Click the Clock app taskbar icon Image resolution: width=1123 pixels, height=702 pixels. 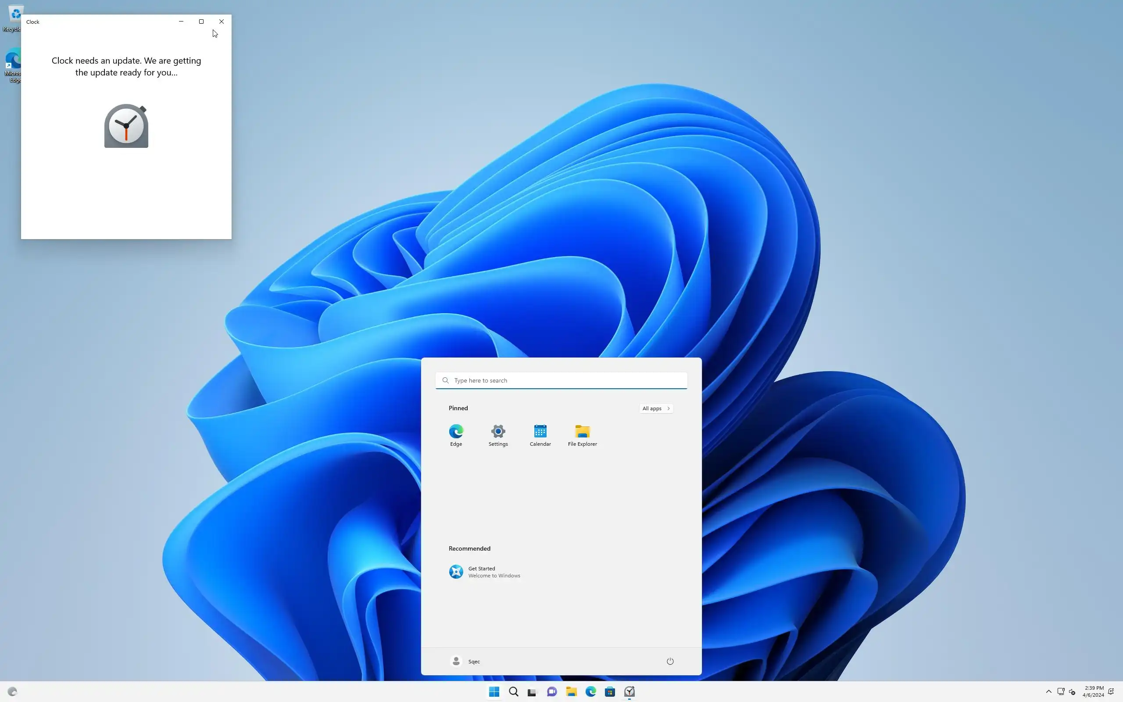pyautogui.click(x=629, y=691)
